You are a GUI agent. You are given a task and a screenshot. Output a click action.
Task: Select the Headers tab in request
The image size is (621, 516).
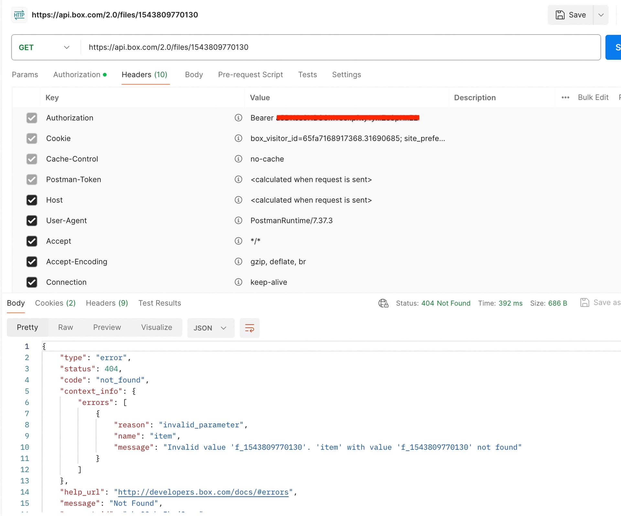(145, 75)
